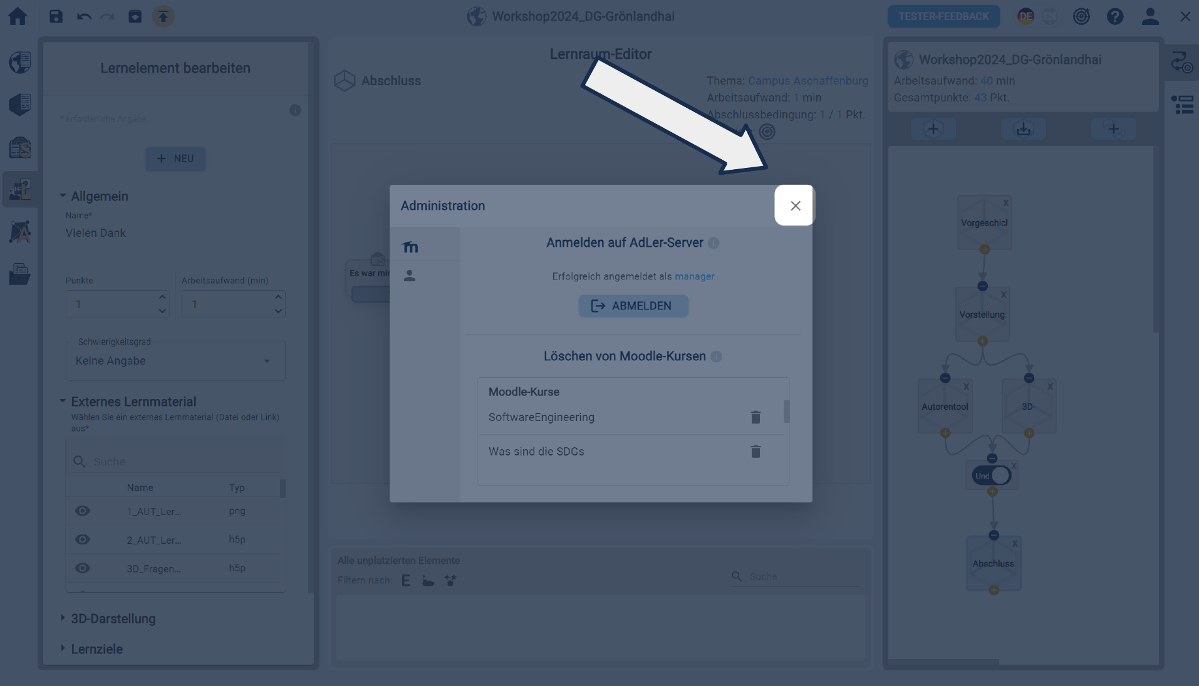Toggle preview eye for 2_AUT_Ler h5p
The image size is (1199, 686).
pyautogui.click(x=83, y=539)
